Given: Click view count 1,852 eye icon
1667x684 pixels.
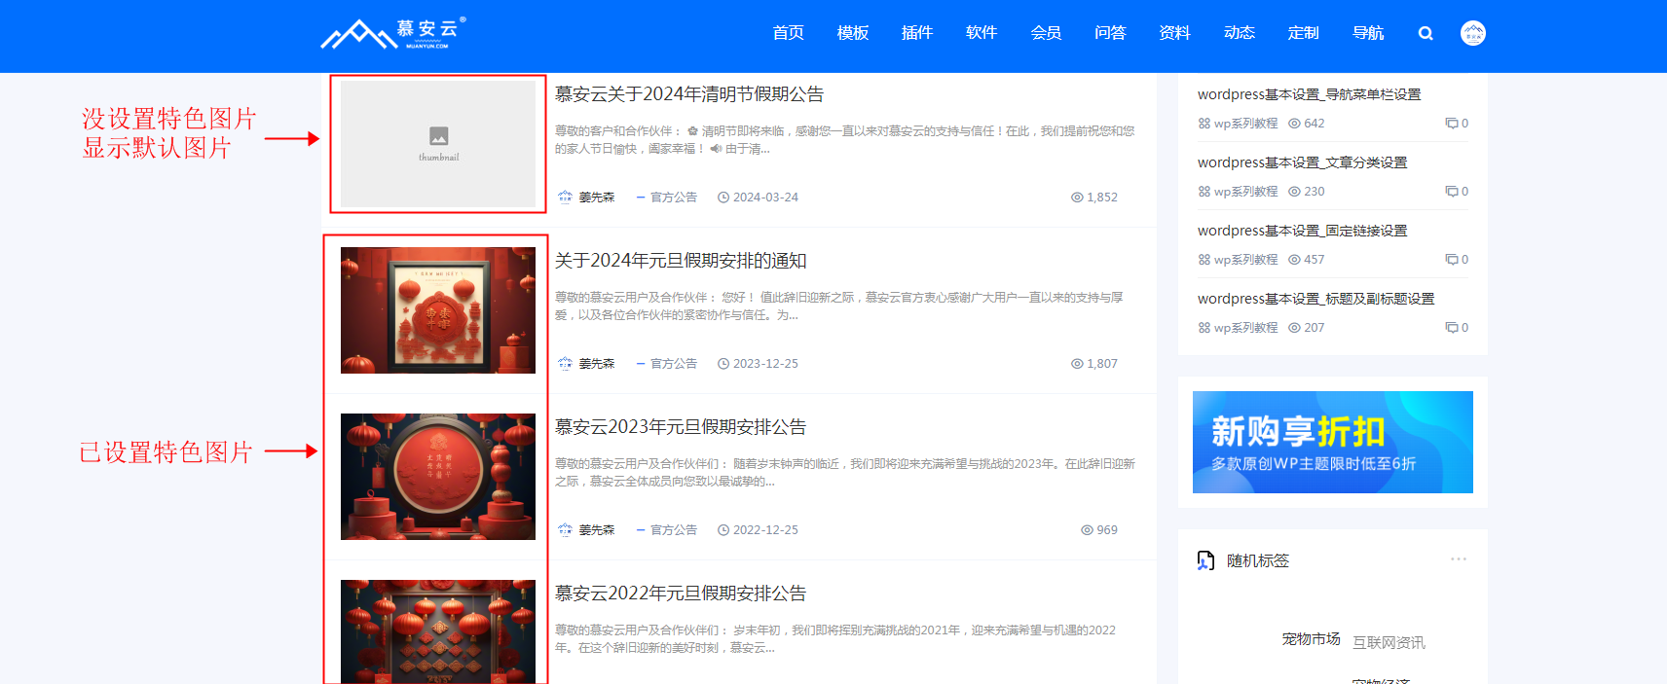Looking at the screenshot, I should tap(1077, 198).
